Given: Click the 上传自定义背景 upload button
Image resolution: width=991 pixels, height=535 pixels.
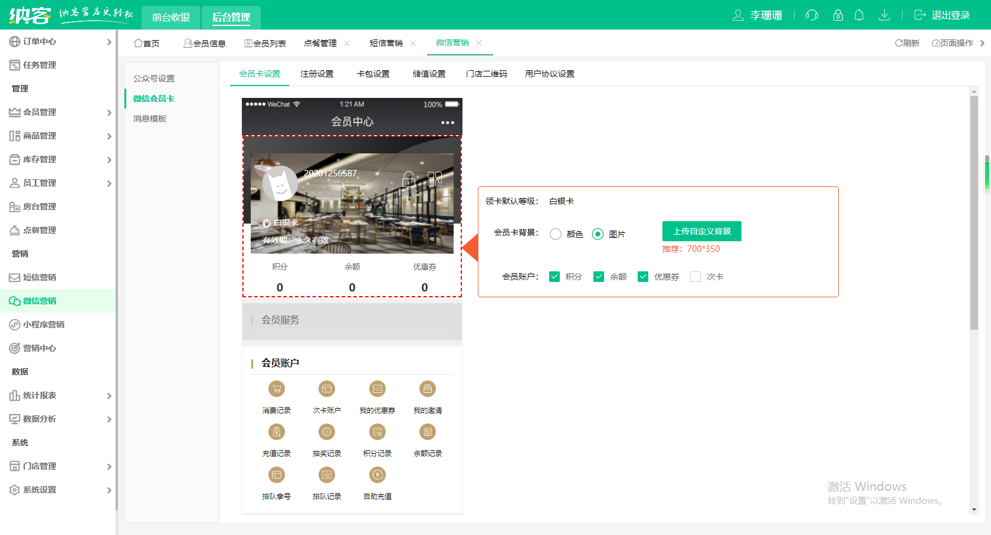Looking at the screenshot, I should [701, 231].
